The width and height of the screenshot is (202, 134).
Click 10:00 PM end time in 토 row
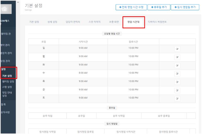pos(133,98)
